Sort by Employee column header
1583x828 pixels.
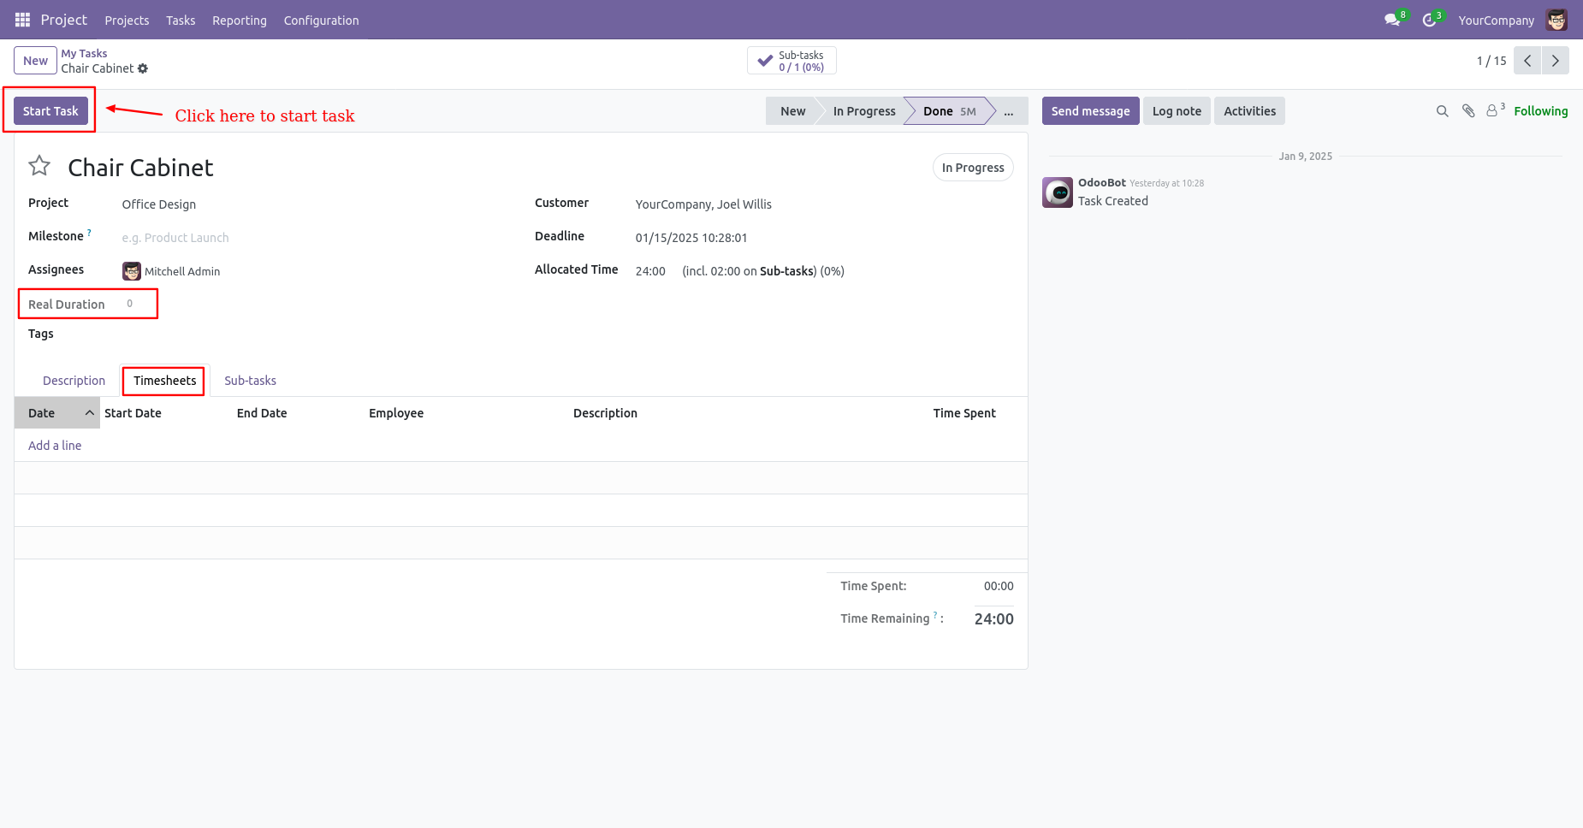coord(396,413)
